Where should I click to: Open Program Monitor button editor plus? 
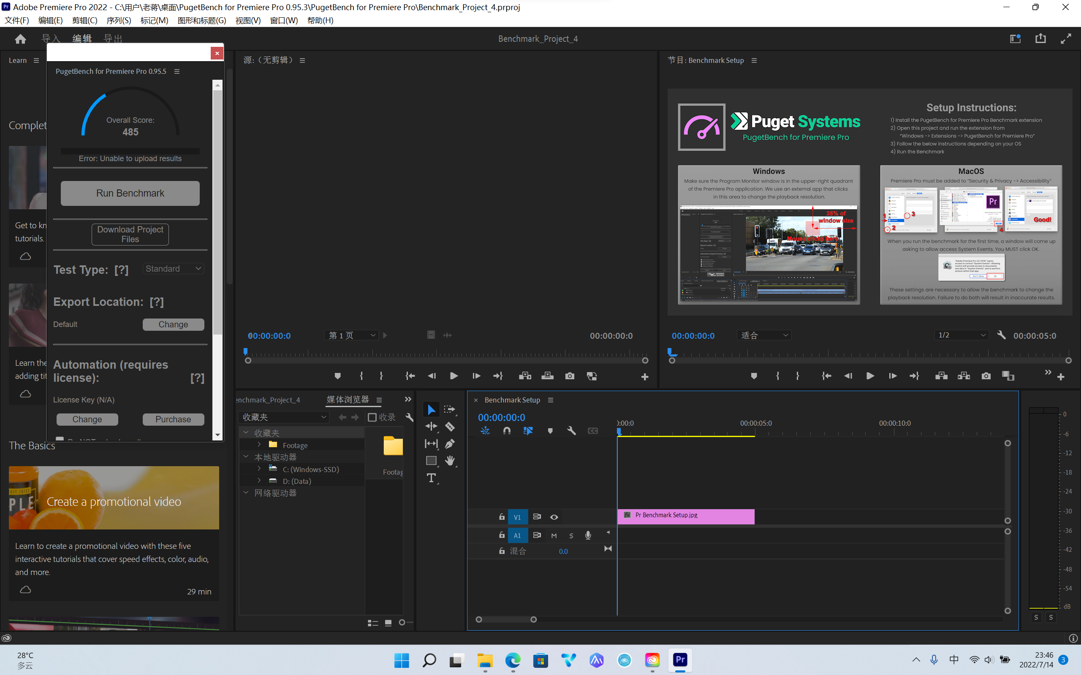(1061, 377)
